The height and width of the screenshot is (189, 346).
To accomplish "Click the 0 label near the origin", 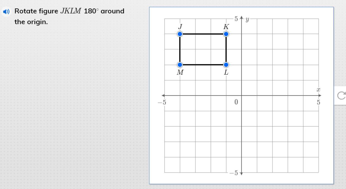I will (x=236, y=102).
